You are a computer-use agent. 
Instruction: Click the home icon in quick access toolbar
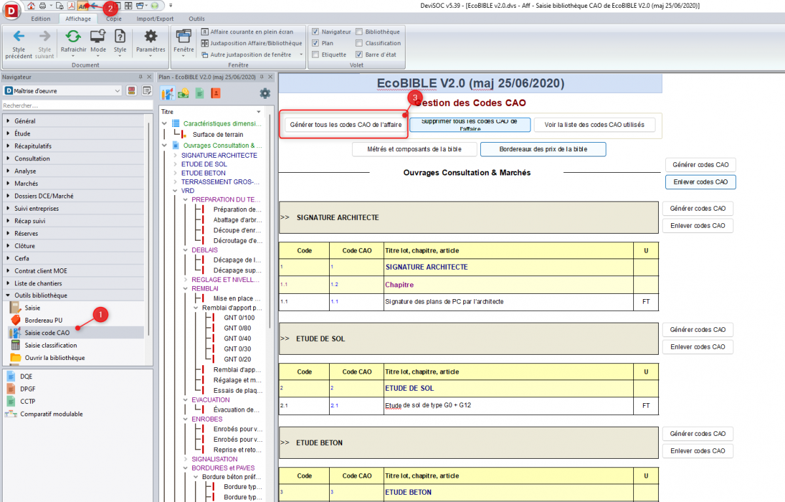coord(31,5)
